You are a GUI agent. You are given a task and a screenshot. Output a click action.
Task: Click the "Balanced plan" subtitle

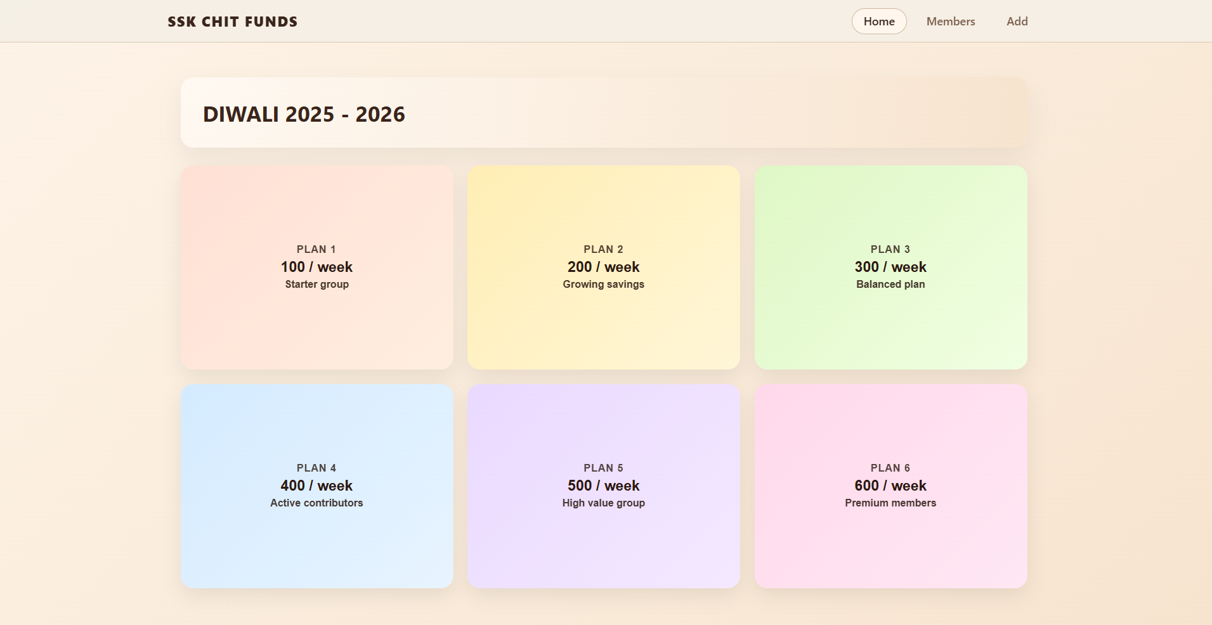click(890, 285)
